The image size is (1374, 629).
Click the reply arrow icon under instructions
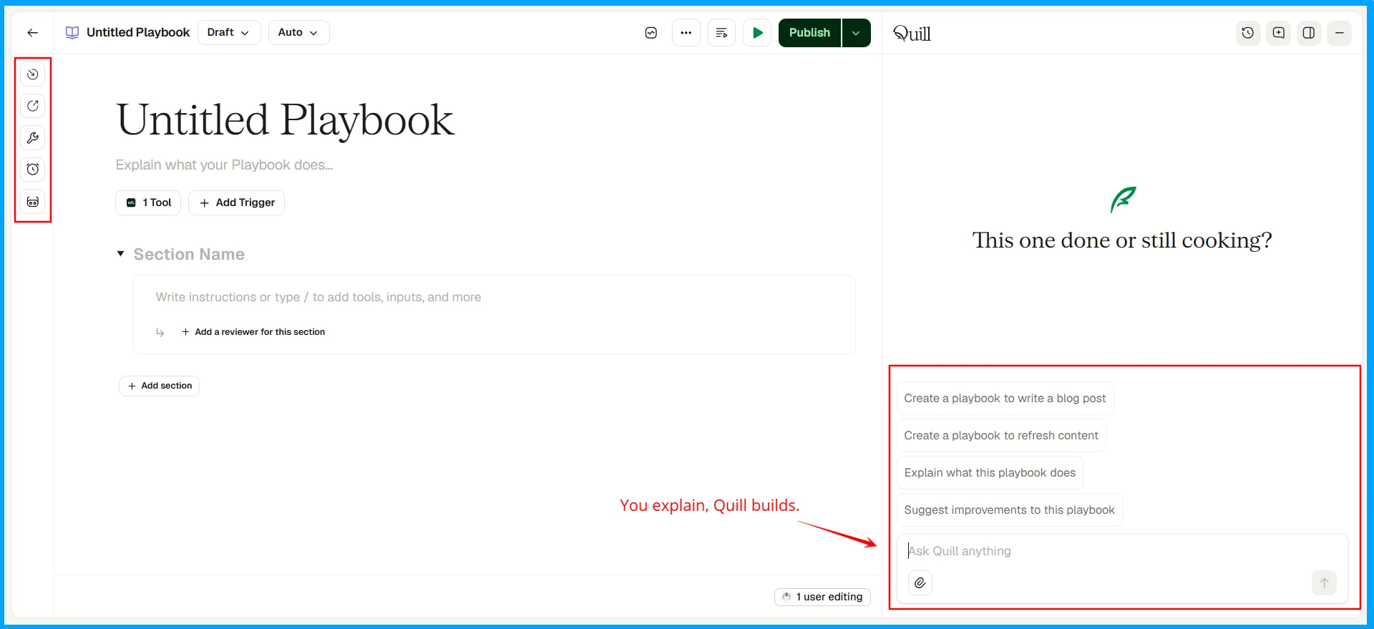click(x=160, y=332)
